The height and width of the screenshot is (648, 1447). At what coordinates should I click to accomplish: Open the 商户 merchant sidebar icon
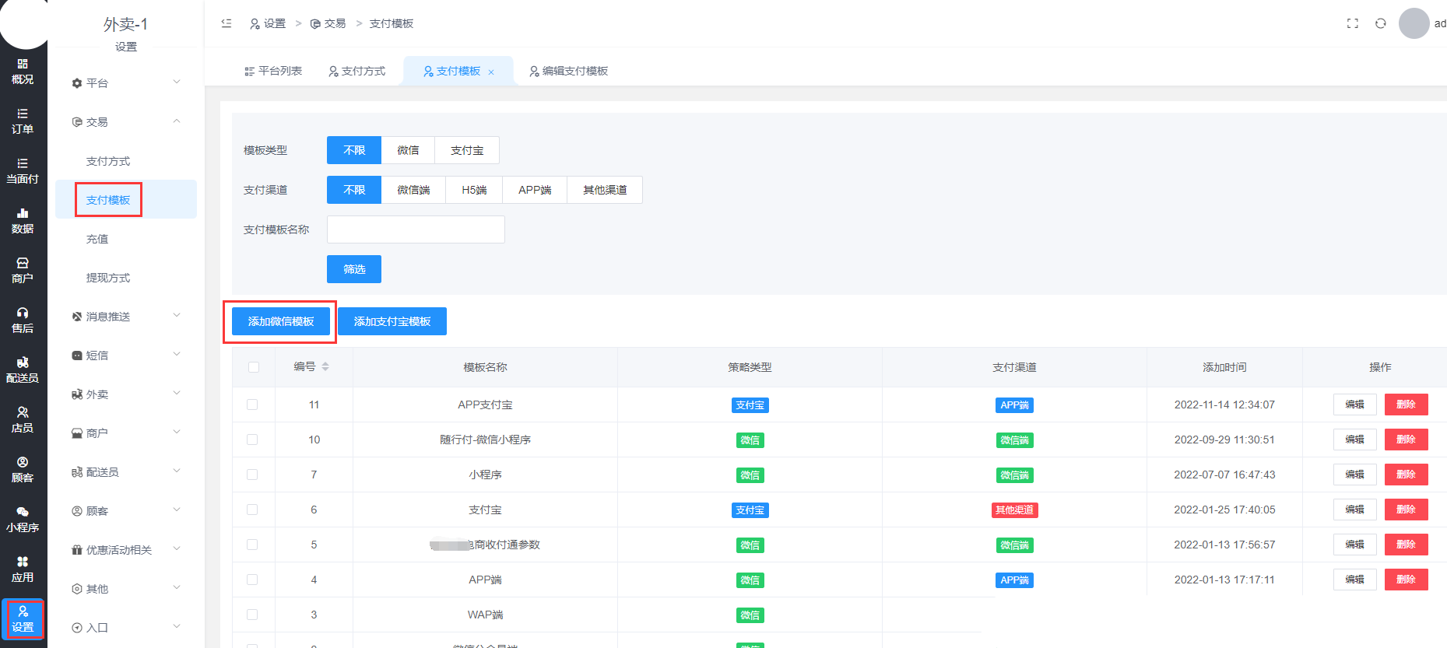tap(23, 271)
